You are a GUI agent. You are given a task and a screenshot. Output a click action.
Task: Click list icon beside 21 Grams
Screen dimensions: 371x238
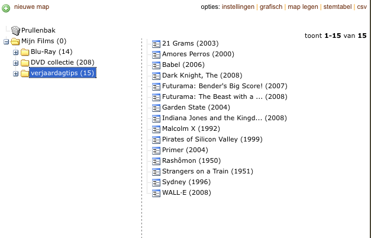pos(156,44)
